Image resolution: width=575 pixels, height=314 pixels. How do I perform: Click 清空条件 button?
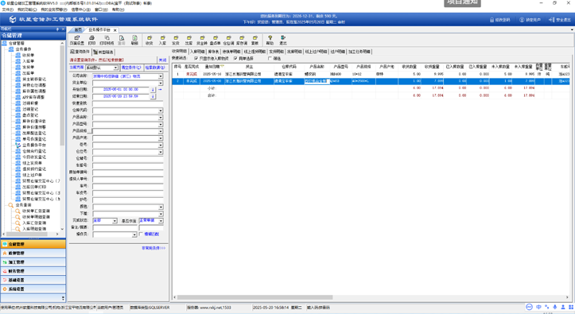click(131, 68)
